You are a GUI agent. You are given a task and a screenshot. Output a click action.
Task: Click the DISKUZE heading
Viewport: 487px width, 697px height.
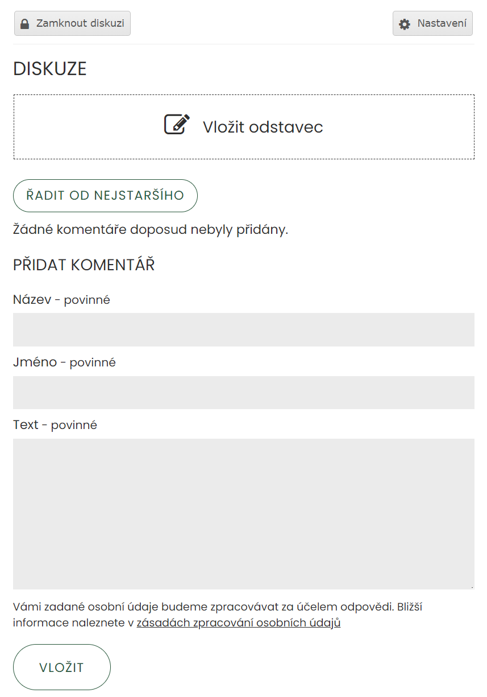click(50, 69)
